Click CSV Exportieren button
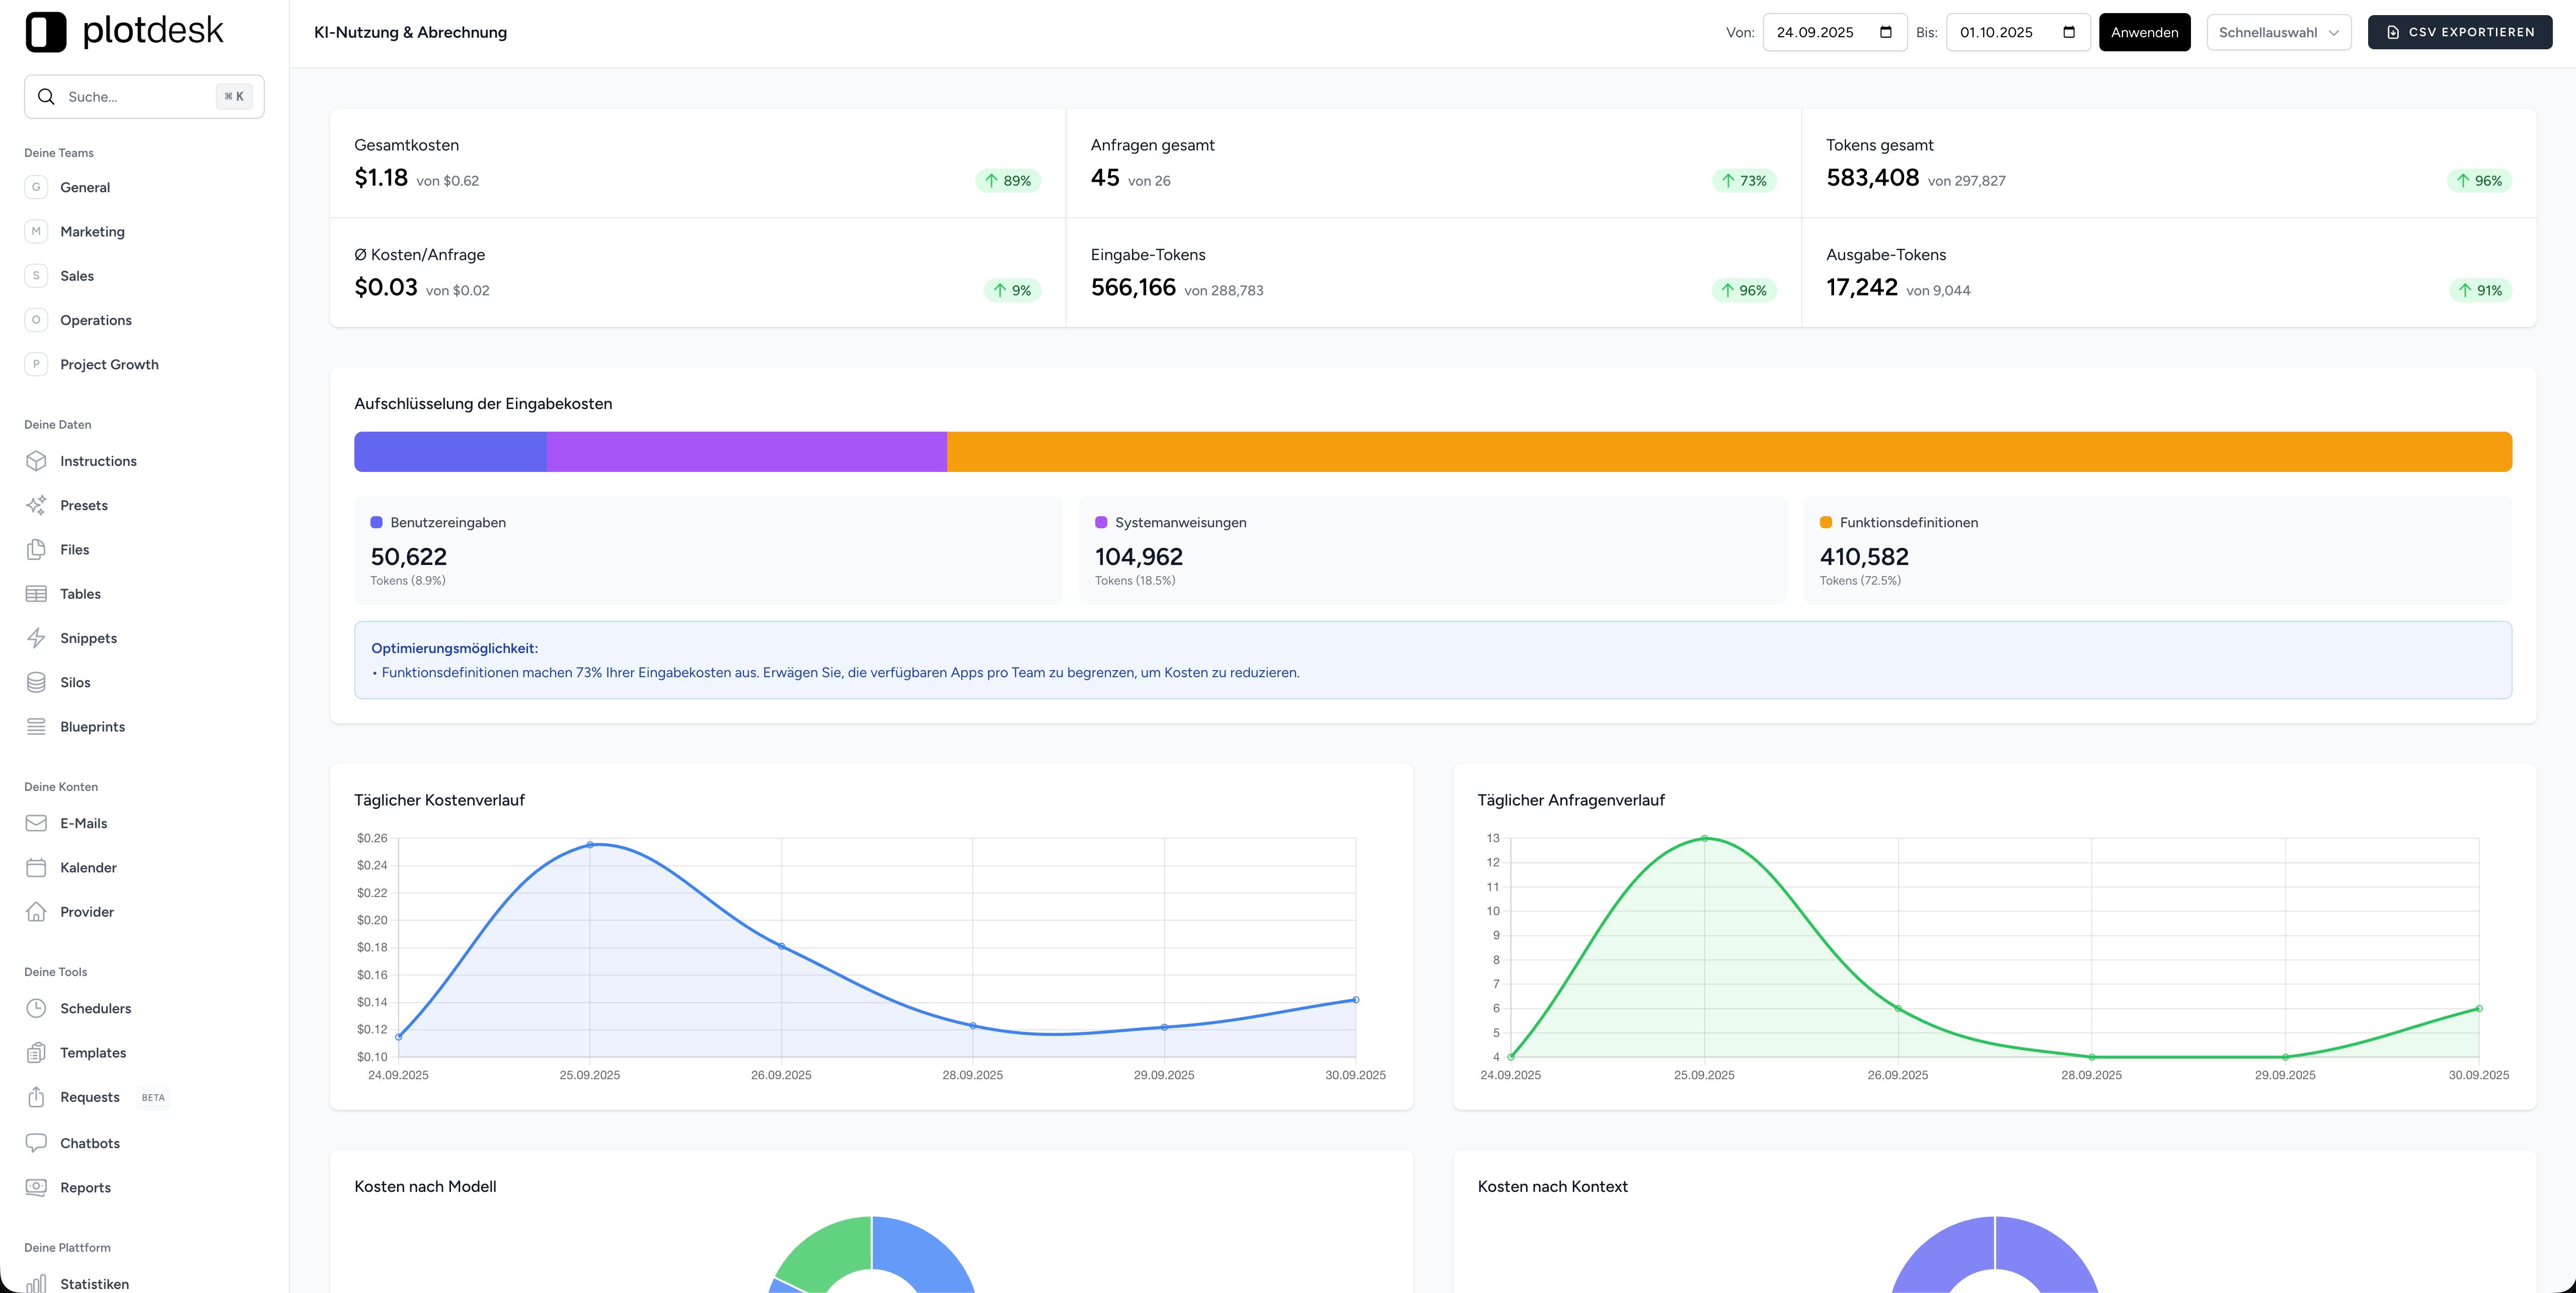 (x=2459, y=32)
